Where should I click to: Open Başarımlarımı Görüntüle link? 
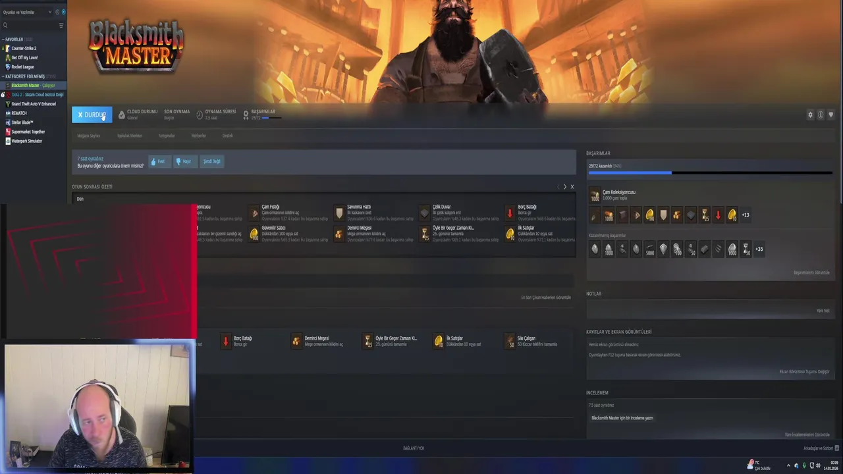tap(811, 273)
